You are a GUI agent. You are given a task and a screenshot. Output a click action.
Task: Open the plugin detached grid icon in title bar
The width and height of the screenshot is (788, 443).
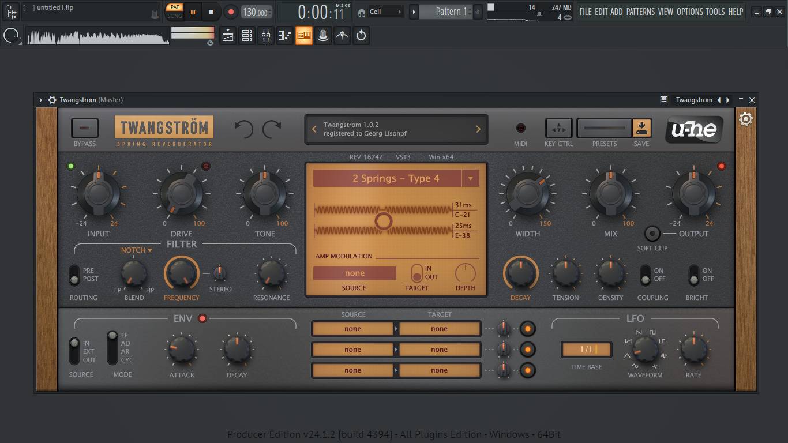(664, 100)
